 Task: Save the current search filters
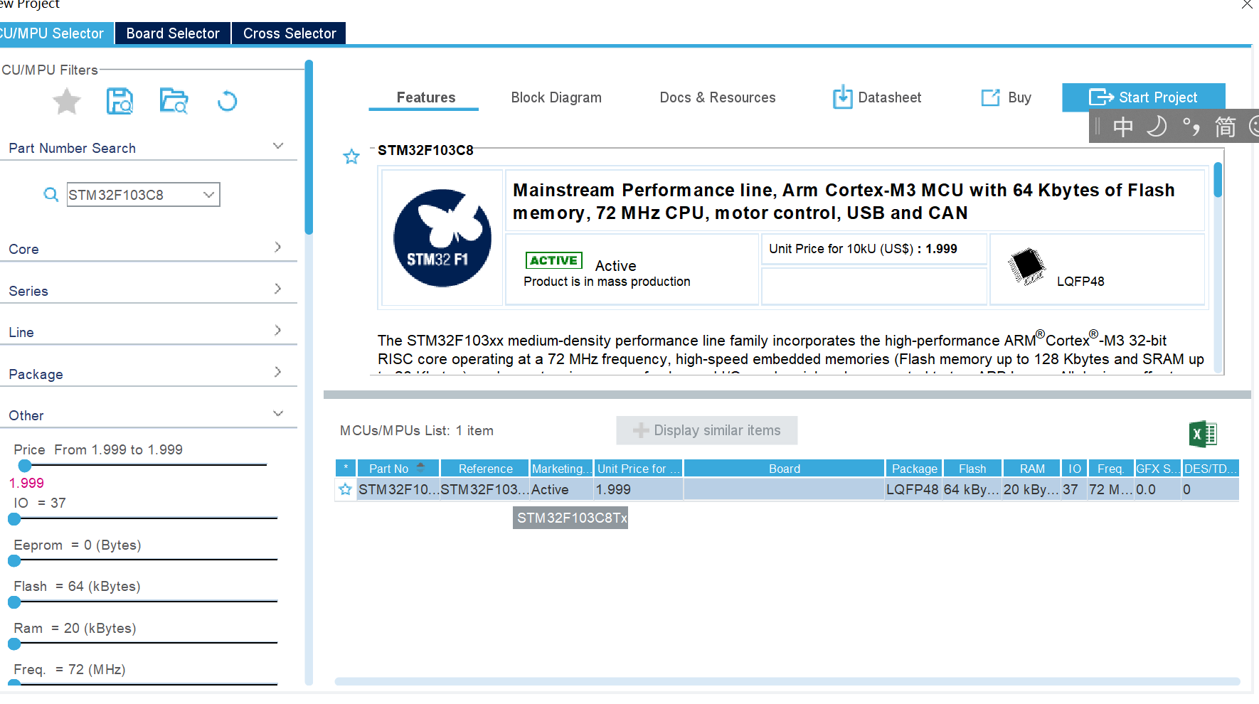(x=119, y=101)
